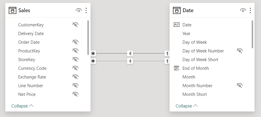This screenshot has height=117, width=261.
Task: Collapse the Date table card
Action: (x=187, y=106)
